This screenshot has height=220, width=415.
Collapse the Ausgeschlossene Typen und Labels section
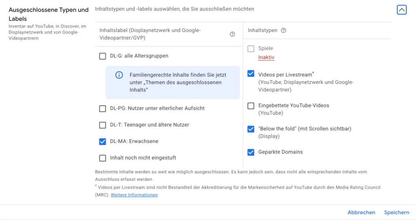point(402,10)
